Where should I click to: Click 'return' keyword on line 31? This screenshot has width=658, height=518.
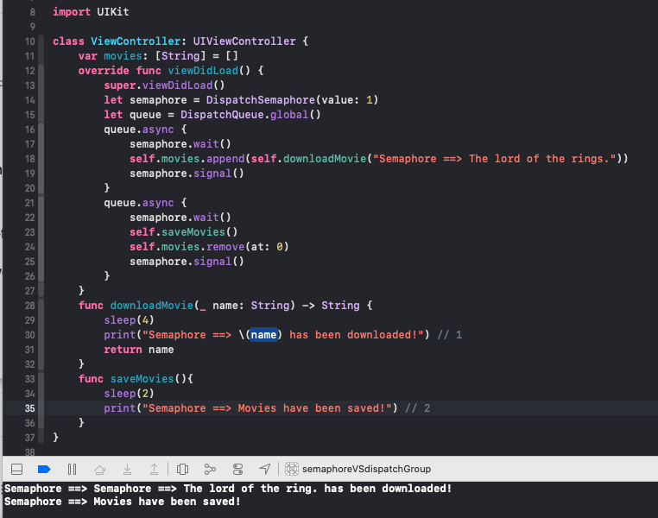point(123,350)
